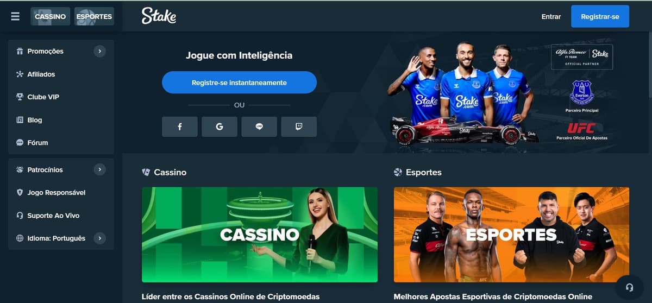Switch to the CASSINO tab
652x303 pixels.
click(x=51, y=16)
